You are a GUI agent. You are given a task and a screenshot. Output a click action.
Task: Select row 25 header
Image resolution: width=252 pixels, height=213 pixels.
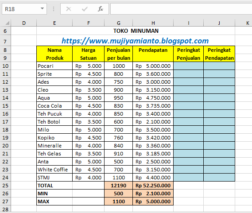tap(5, 186)
